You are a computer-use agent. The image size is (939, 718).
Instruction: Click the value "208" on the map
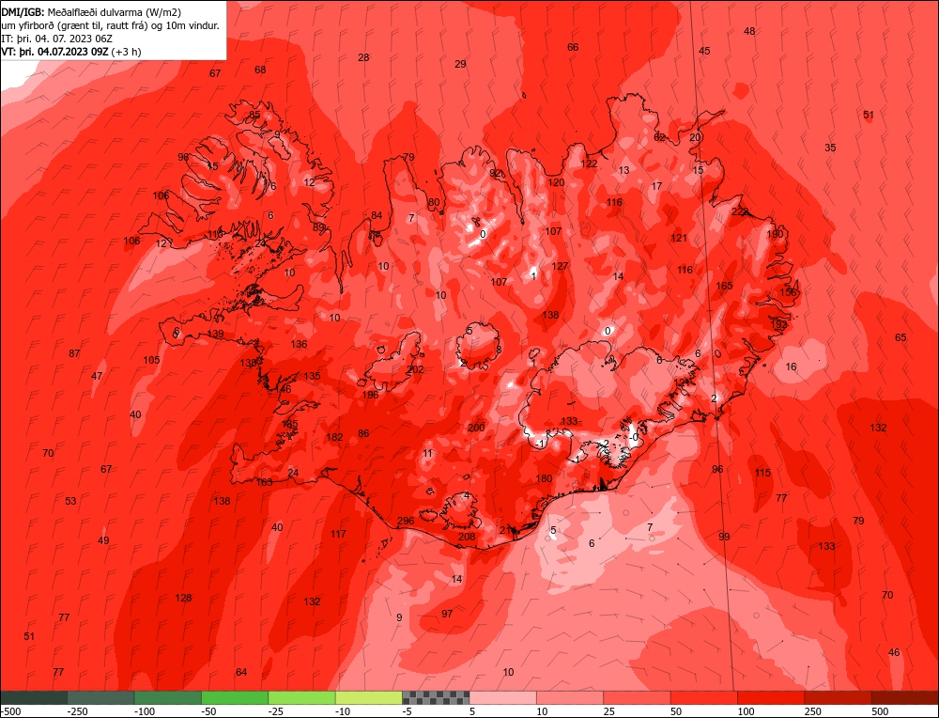click(x=467, y=537)
